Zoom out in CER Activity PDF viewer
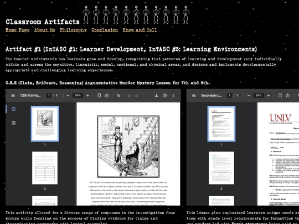This screenshot has height=224, width=299. point(68,96)
